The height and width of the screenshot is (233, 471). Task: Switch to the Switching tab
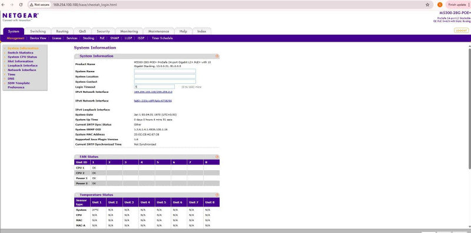pyautogui.click(x=38, y=31)
